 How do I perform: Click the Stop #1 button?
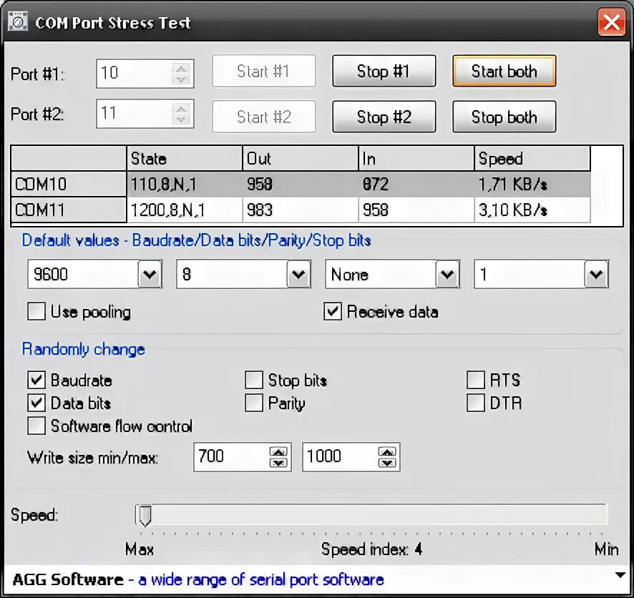(x=384, y=71)
